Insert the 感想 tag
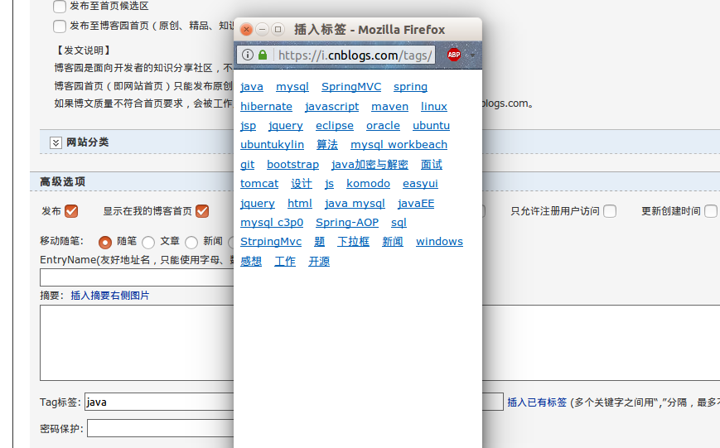This screenshot has height=448, width=720. 251,261
